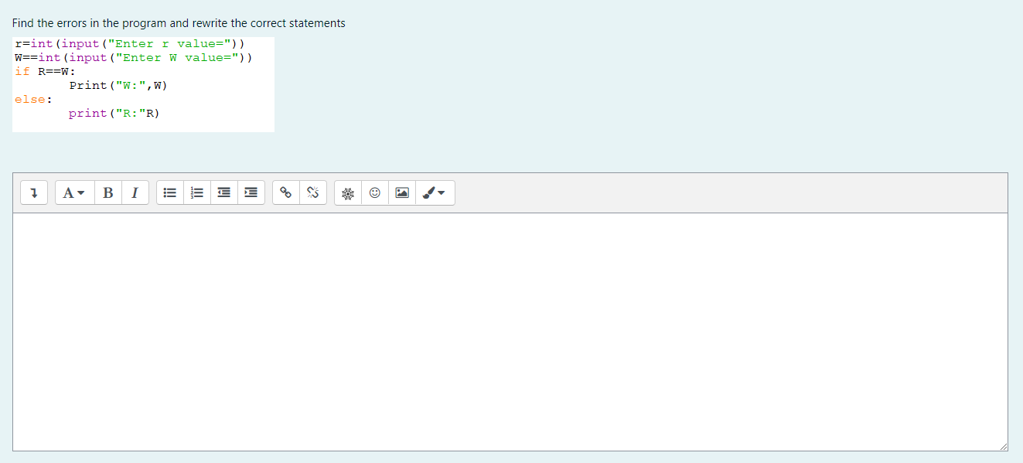The width and height of the screenshot is (1023, 463).
Task: Click the spider web icon button
Action: click(348, 193)
